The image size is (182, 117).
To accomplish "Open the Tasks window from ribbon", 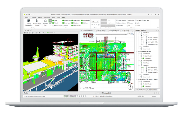I will (137, 23).
